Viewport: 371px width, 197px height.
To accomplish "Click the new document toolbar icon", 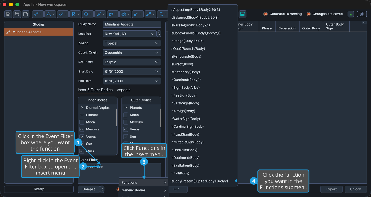I will click(9, 14).
